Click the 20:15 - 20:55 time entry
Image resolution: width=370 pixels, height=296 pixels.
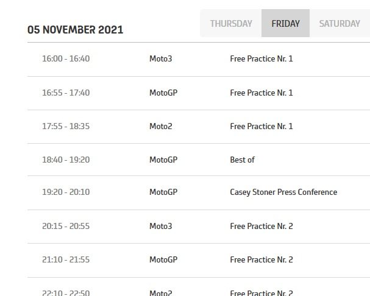[66, 226]
